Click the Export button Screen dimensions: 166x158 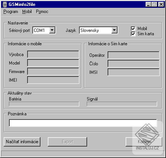(x=67, y=142)
